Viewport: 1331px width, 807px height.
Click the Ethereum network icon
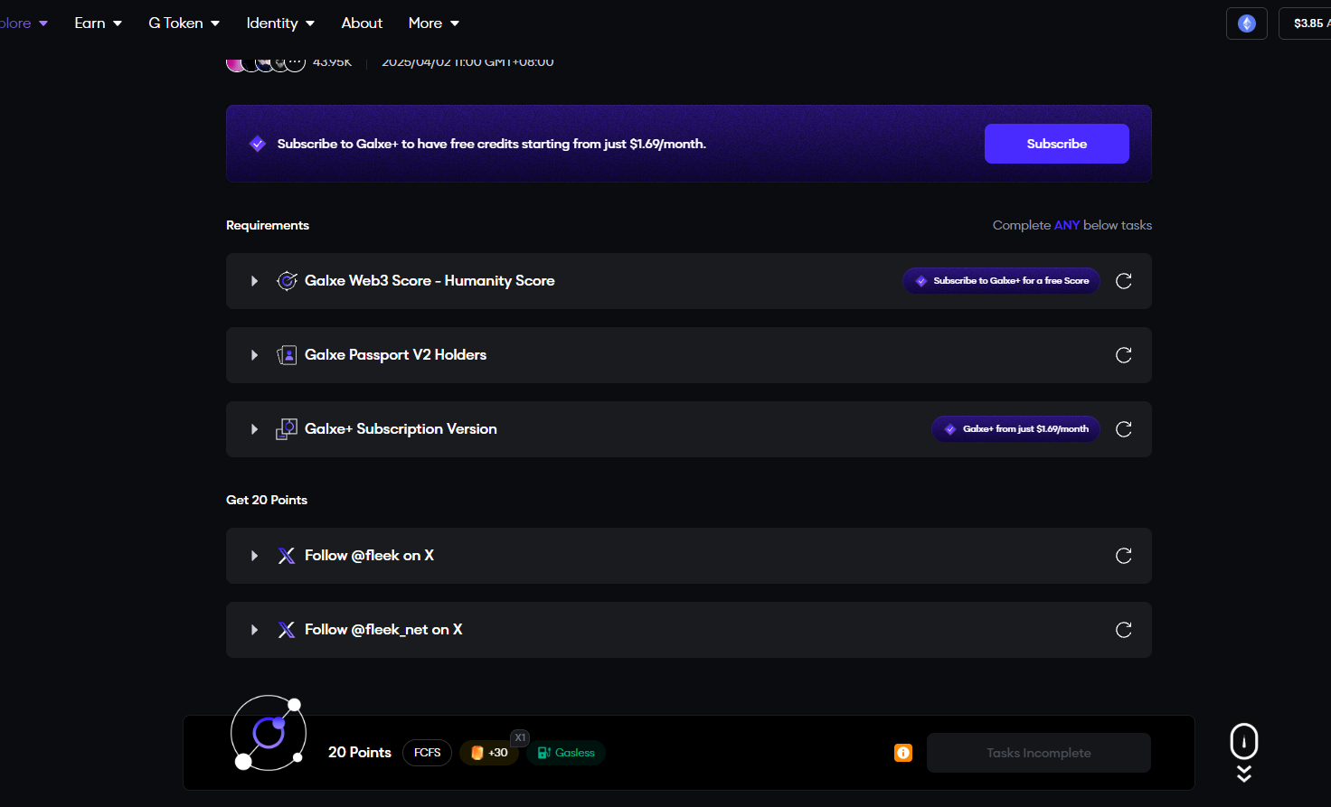pyautogui.click(x=1246, y=23)
